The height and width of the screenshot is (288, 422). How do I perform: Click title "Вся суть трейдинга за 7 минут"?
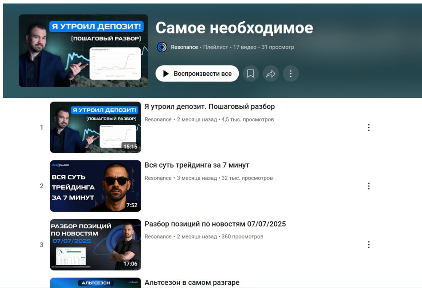click(x=197, y=165)
